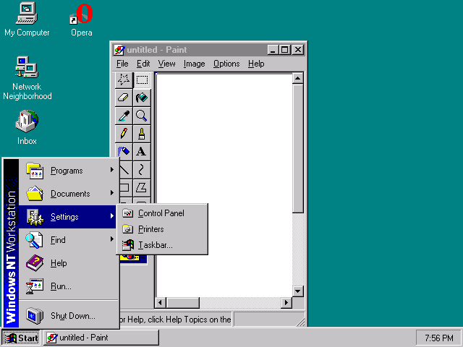Screen dimensions: 463x347
Task: Click the horizontal scrollbar thumb in Paint
Action: [183, 303]
